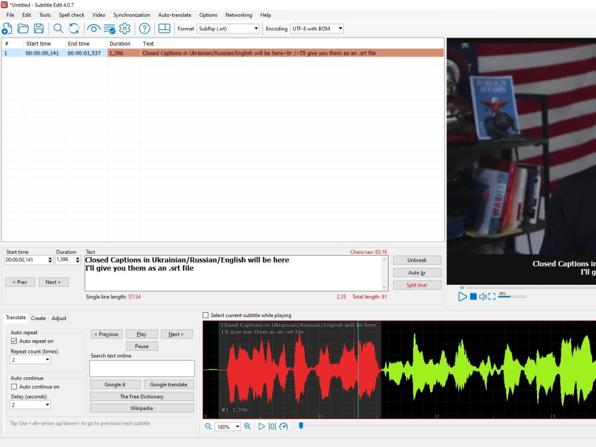Open the Find magnifier tool
This screenshot has height=447, width=596.
(x=58, y=29)
